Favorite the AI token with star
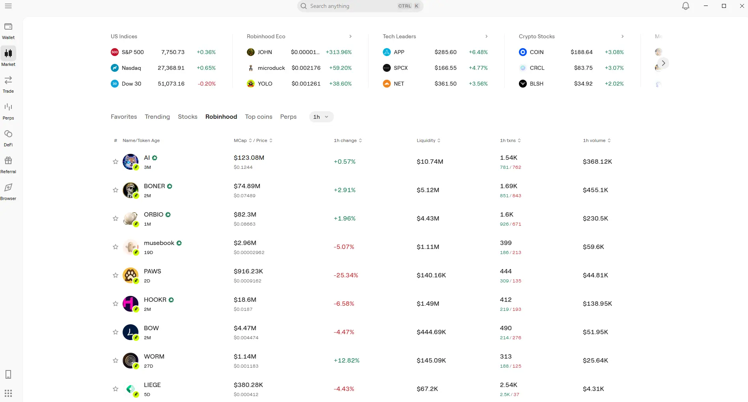This screenshot has height=402, width=748. pos(116,162)
